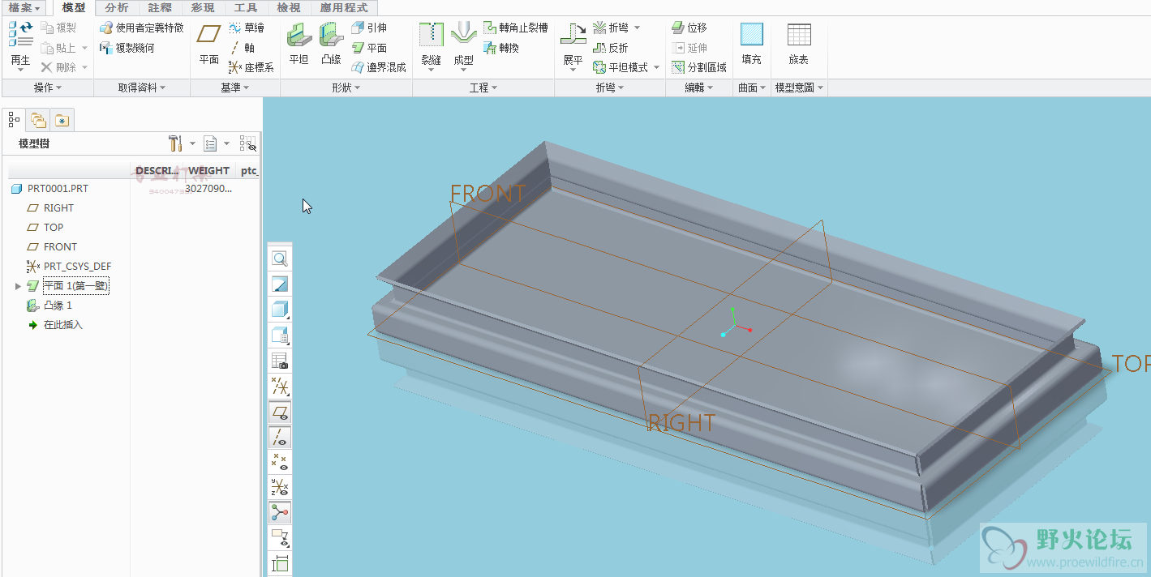This screenshot has width=1151, height=577.
Task: Toggle datum axis display
Action: click(x=280, y=437)
